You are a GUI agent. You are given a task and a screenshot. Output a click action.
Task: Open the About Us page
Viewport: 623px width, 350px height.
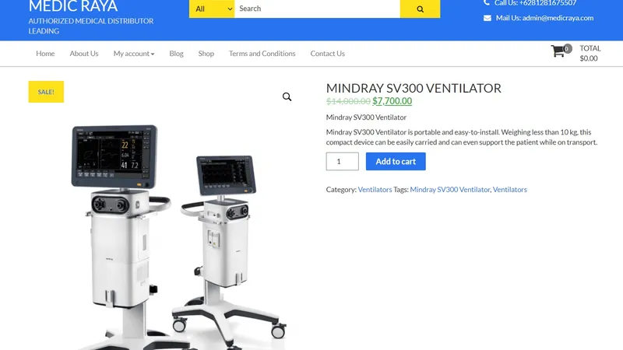coord(84,54)
